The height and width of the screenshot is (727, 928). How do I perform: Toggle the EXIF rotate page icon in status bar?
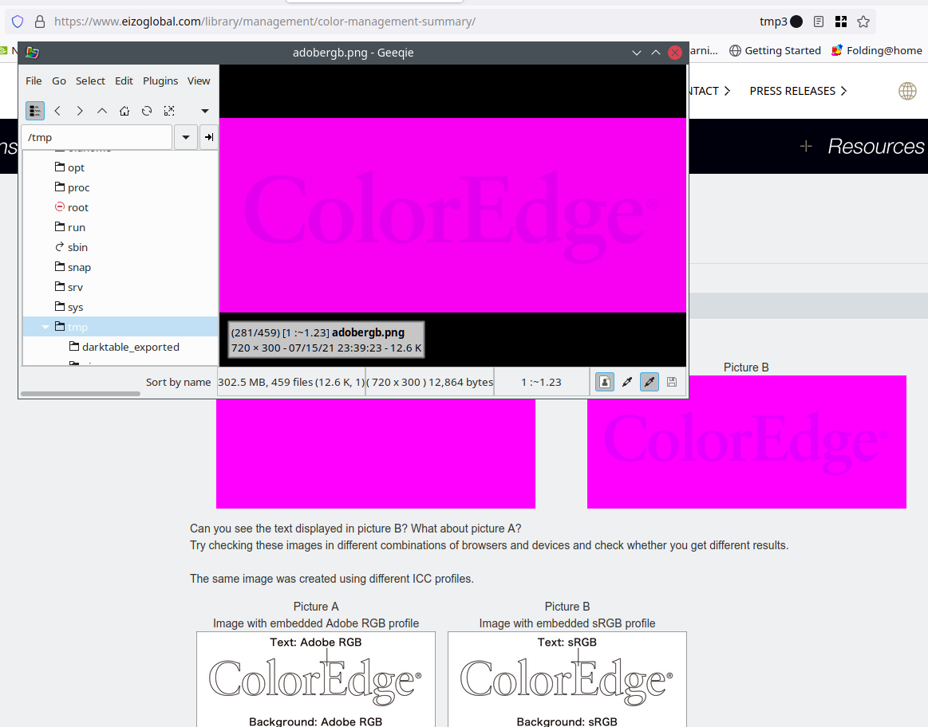click(604, 382)
